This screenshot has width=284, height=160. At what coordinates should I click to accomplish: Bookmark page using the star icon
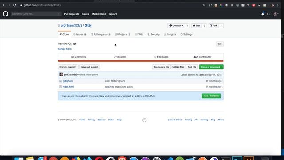click(x=204, y=5)
